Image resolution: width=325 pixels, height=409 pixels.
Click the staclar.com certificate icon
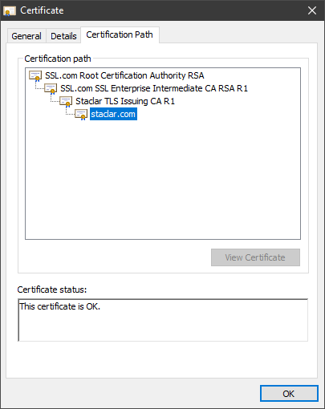[81, 115]
